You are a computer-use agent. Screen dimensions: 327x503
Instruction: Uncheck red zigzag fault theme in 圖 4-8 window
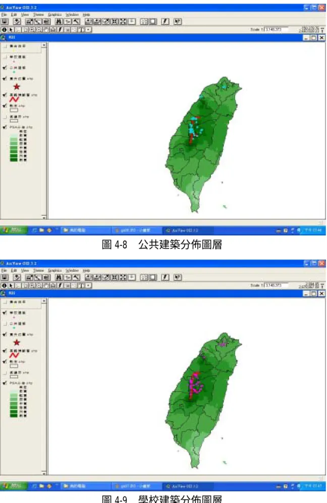[x=5, y=95]
